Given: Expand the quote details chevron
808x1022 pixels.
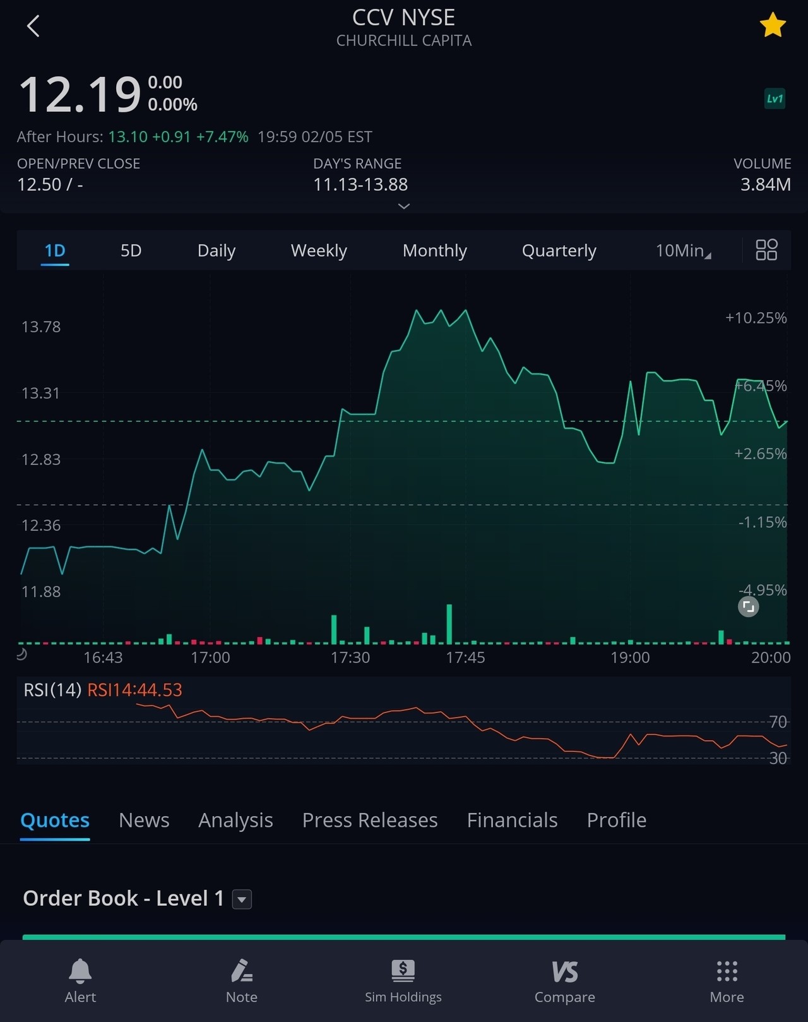Looking at the screenshot, I should (404, 207).
